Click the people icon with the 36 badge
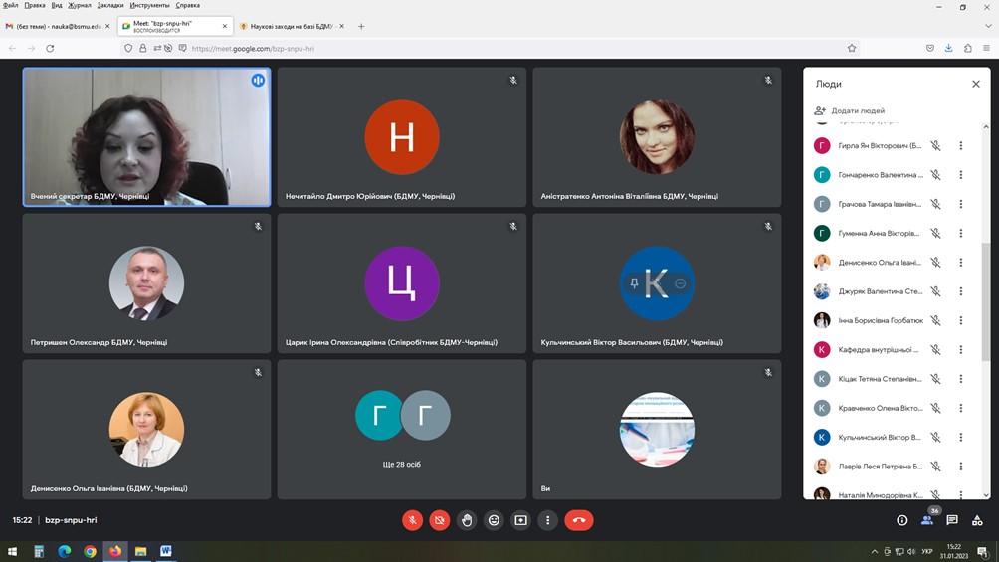 927,520
